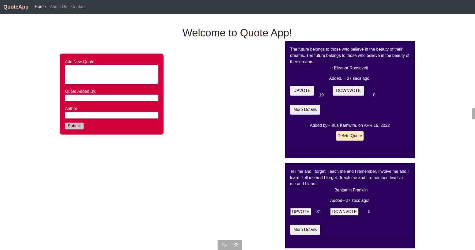
Task: Click the ~Benjamin Franklin author text
Action: [350, 190]
